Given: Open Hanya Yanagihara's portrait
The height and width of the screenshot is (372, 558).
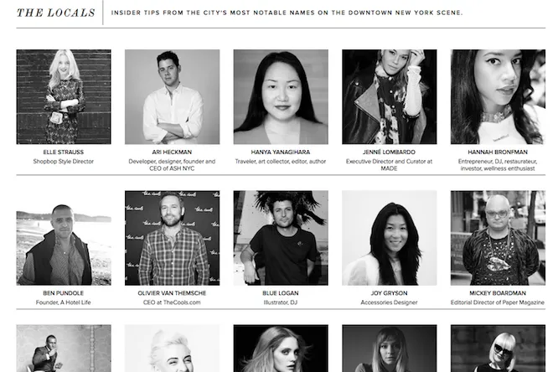Looking at the screenshot, I should click(x=281, y=97).
